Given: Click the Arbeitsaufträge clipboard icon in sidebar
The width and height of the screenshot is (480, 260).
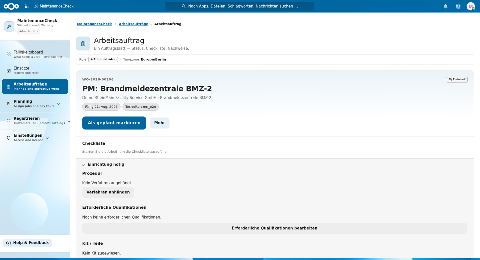Looking at the screenshot, I should [8, 86].
